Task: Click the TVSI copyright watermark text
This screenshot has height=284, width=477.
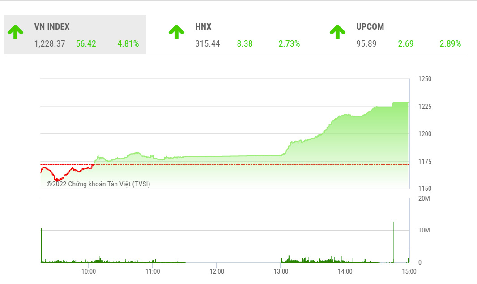Action: 98,184
